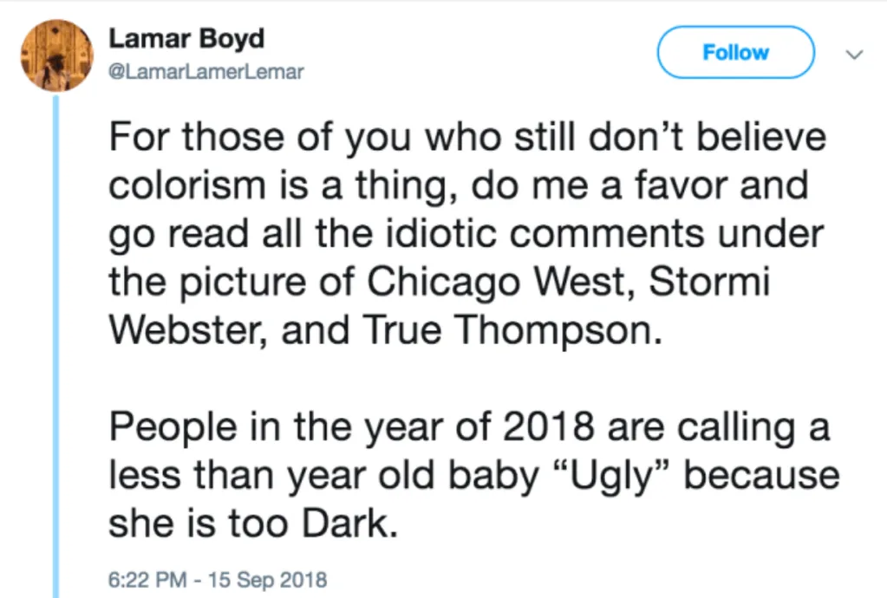Click the word "Webster," in tweet
This screenshot has height=598, width=887.
coord(186,330)
